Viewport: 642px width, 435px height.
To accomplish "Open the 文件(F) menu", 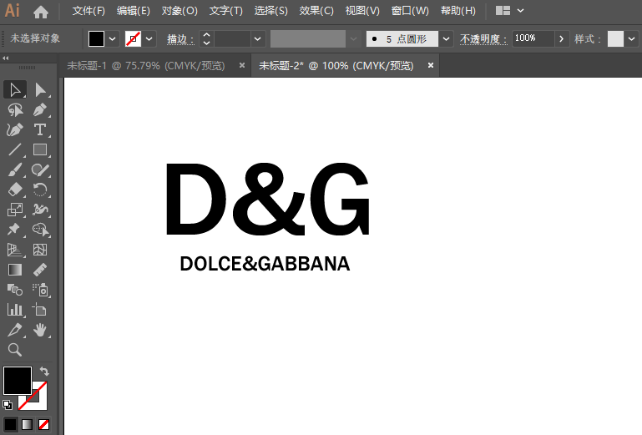I will tap(88, 11).
